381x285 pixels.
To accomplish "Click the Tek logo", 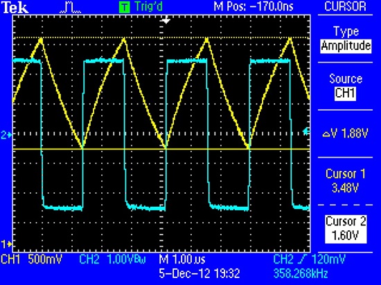I will point(15,8).
